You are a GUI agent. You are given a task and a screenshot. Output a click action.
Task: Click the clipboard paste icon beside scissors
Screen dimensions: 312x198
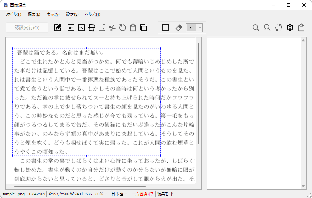pos(133,28)
